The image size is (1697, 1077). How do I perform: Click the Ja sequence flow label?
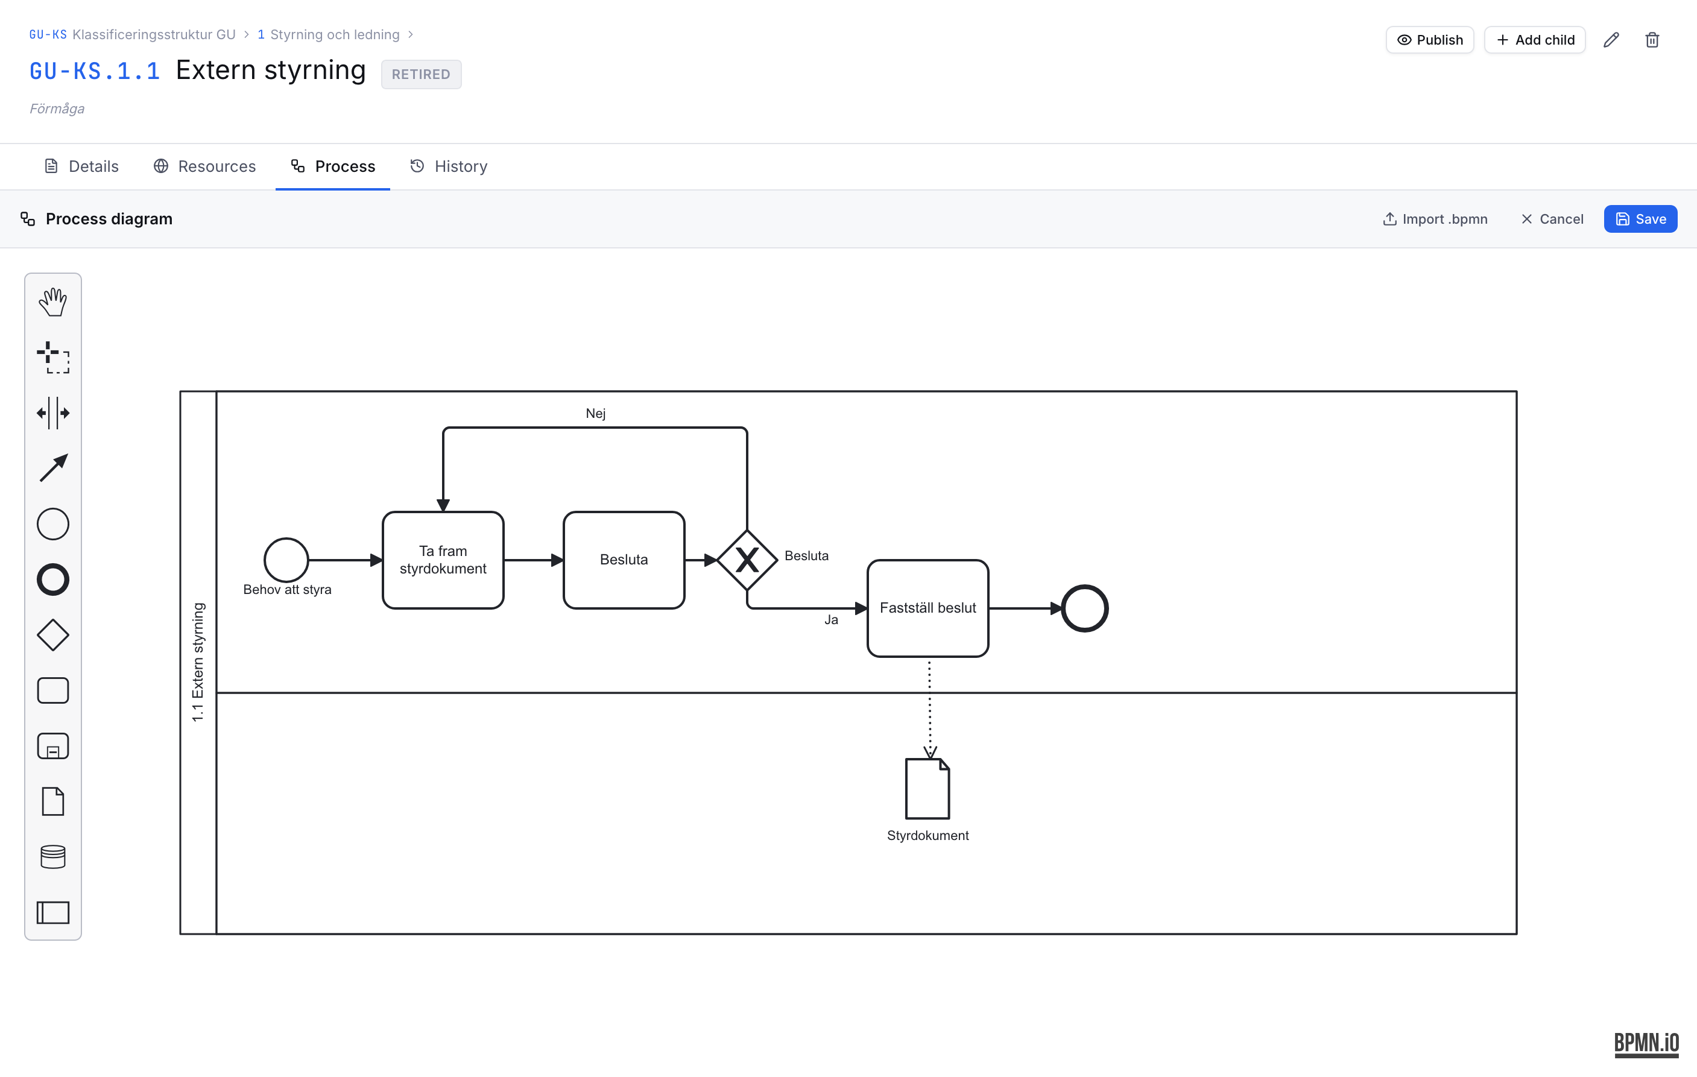[x=832, y=621]
